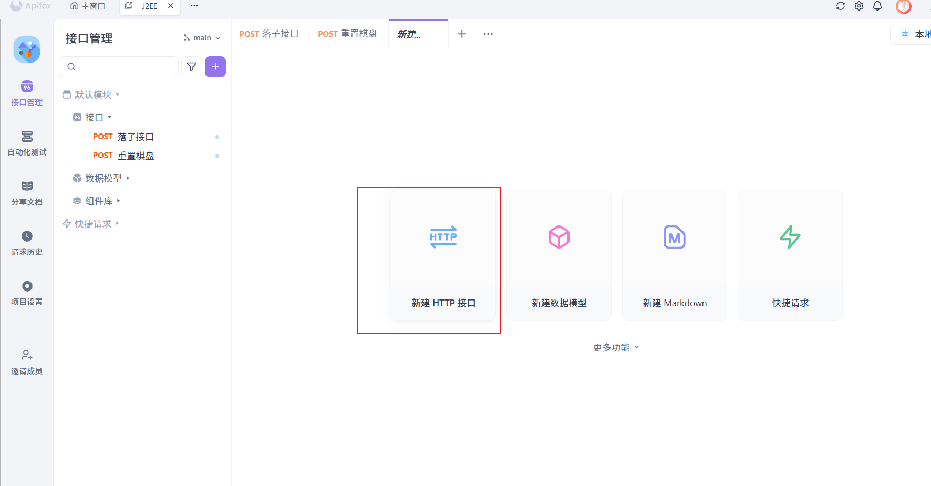Viewport: 931px width, 486px height.
Task: Open the 自动化测试 sidebar section
Action: 27,143
